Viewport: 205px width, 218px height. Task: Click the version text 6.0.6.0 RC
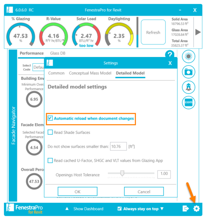24,10
